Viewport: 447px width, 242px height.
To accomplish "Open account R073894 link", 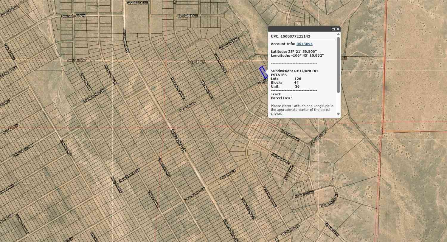I will coord(305,44).
